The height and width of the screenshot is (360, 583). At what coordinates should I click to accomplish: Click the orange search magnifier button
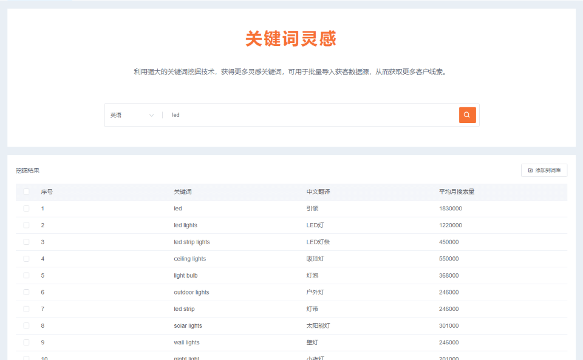click(x=467, y=115)
